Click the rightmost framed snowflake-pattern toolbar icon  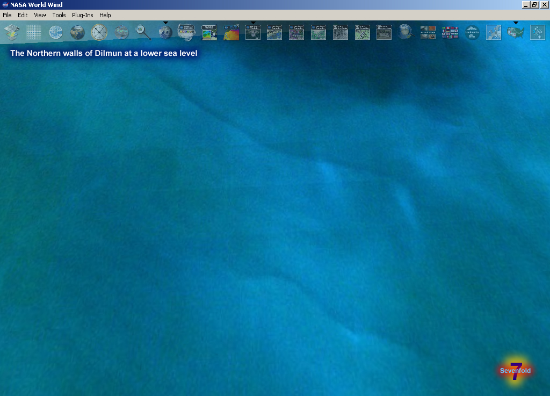[x=537, y=32]
